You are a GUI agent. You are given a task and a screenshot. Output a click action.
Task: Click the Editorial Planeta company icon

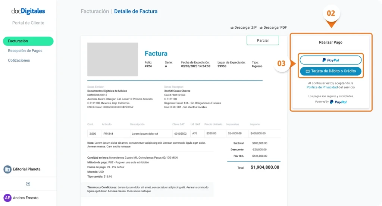tap(7, 169)
